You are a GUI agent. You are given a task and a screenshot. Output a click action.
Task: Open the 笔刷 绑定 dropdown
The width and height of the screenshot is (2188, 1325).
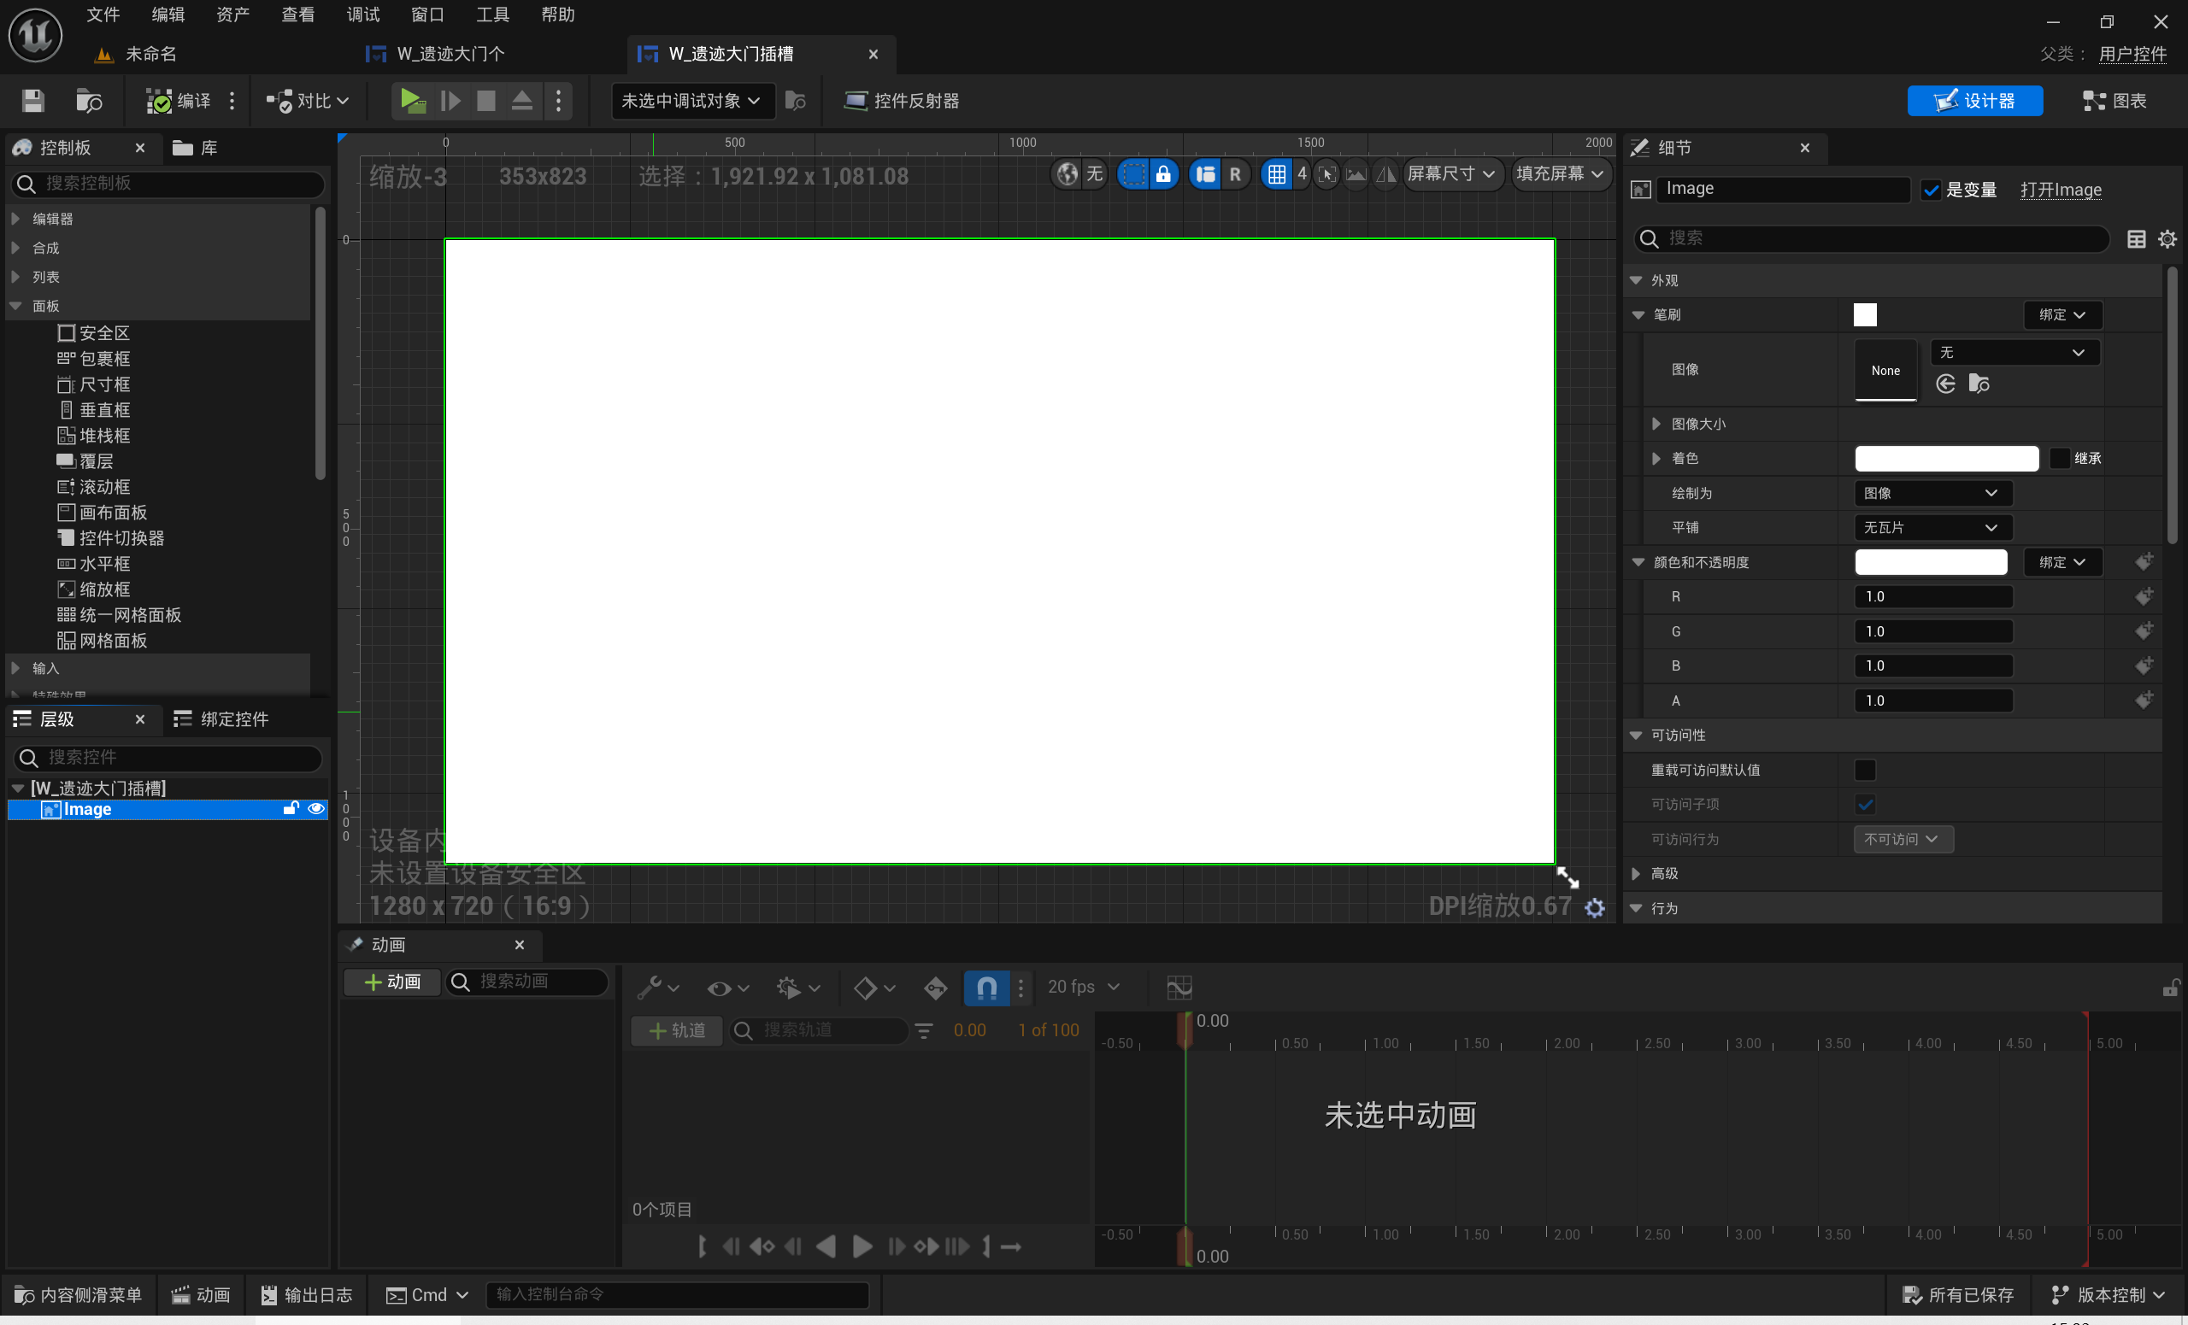tap(2062, 315)
